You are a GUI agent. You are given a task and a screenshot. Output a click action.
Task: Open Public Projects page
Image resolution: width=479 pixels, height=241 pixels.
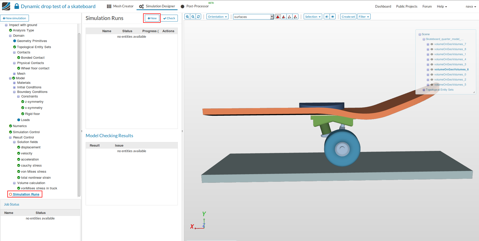pos(407,6)
